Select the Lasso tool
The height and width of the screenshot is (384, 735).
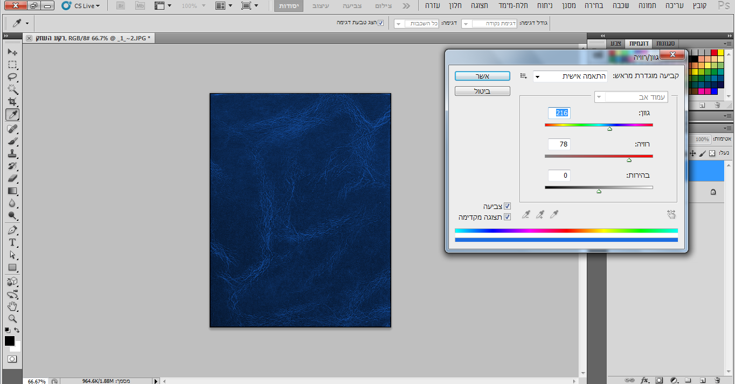tap(12, 77)
